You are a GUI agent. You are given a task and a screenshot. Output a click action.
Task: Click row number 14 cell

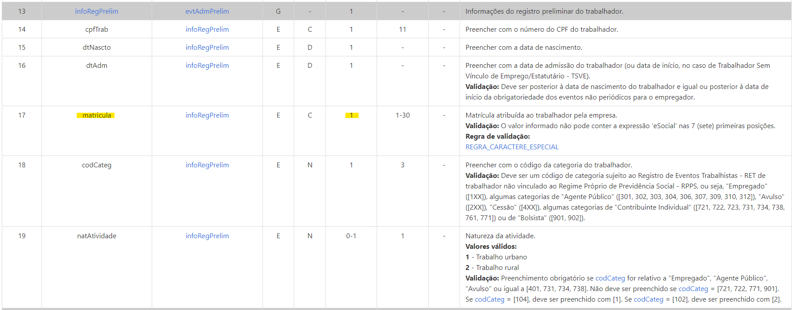click(22, 30)
